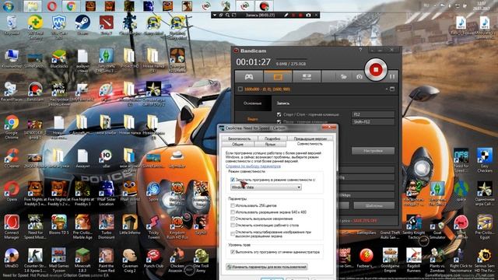Open the CCleaner desktop shortcut
The image size is (498, 280).
click(12, 158)
